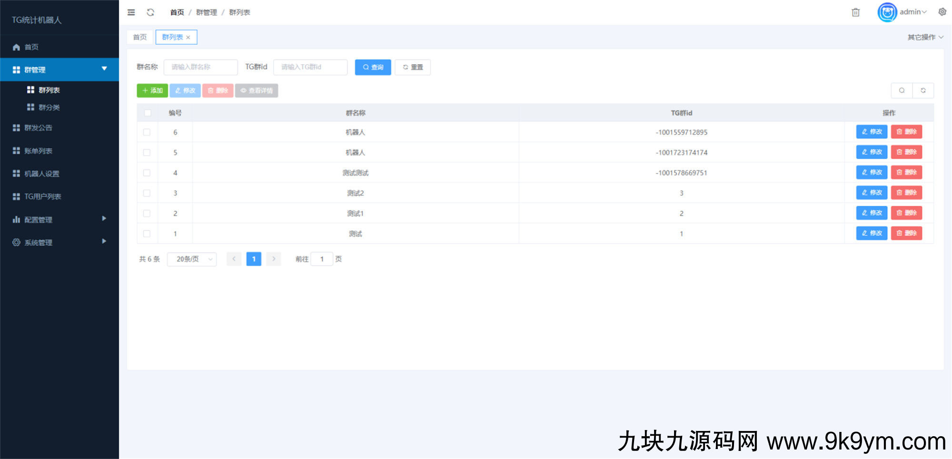Tick the checkbox for row 测试1
The width and height of the screenshot is (952, 459).
[x=147, y=214]
